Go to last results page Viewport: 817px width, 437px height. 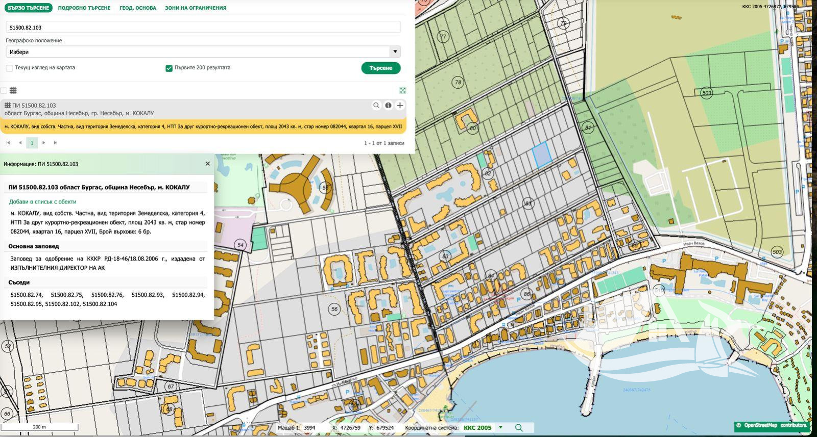pos(56,143)
